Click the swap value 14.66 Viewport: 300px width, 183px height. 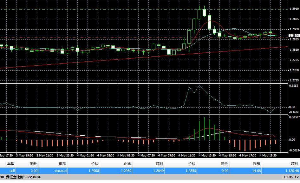coord(256,171)
